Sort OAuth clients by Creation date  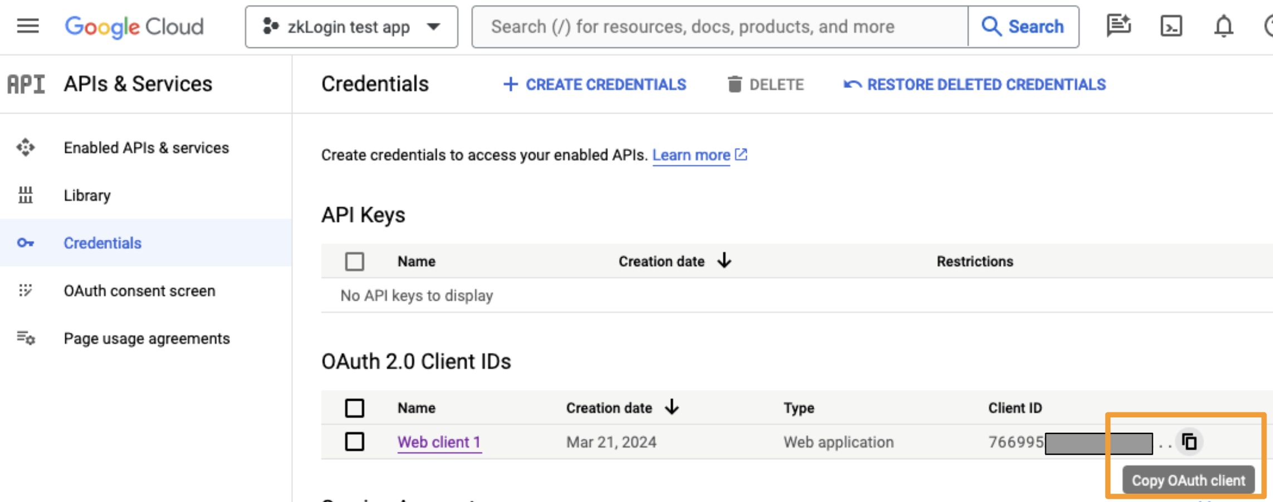tap(623, 407)
